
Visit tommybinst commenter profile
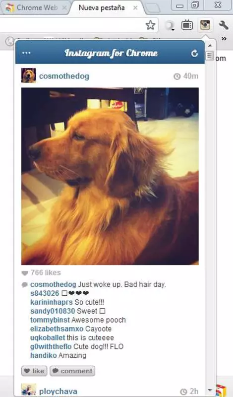coord(50,320)
